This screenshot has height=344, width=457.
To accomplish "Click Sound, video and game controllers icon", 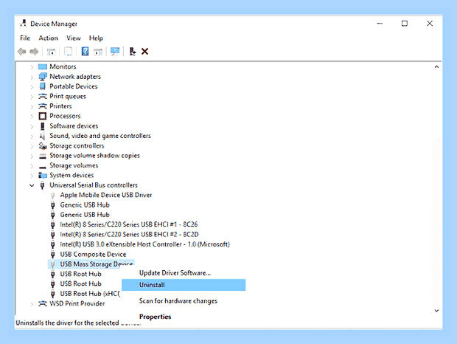I will (x=43, y=136).
